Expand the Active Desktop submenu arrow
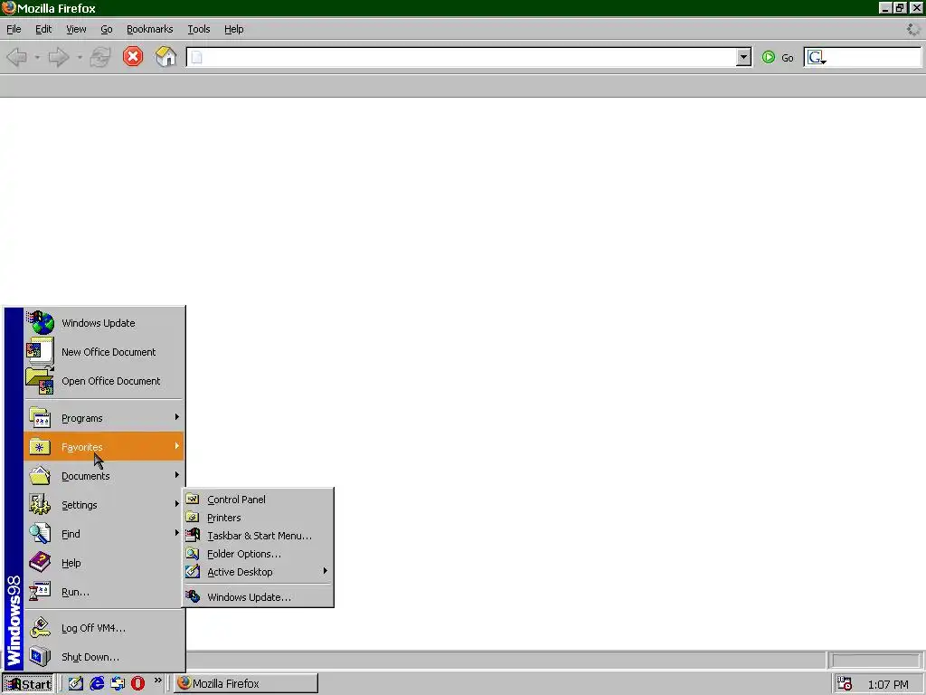926x695 pixels. (x=325, y=571)
